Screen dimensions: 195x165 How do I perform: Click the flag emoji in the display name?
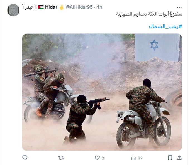click(41, 7)
